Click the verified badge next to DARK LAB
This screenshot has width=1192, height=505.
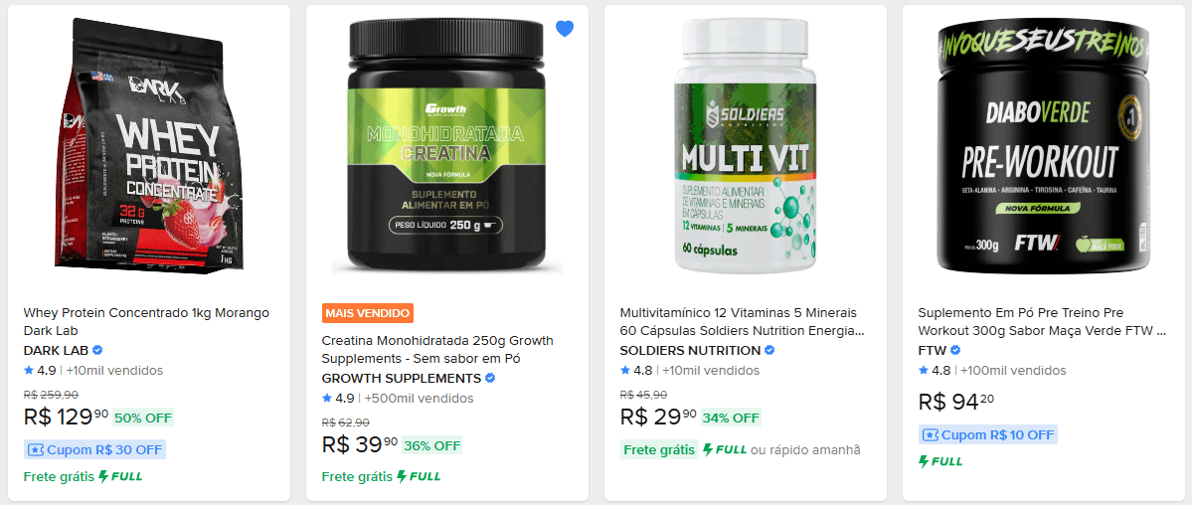97,351
